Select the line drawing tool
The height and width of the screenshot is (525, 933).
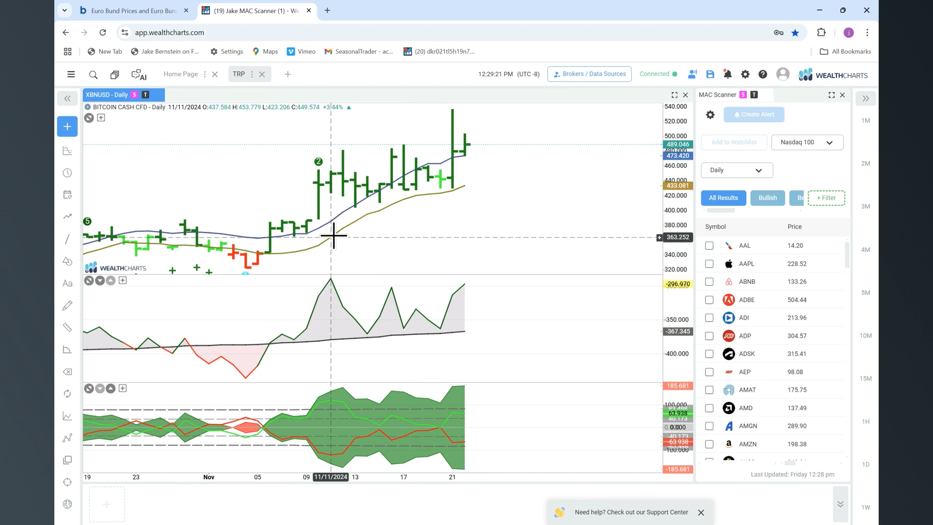[x=68, y=239]
